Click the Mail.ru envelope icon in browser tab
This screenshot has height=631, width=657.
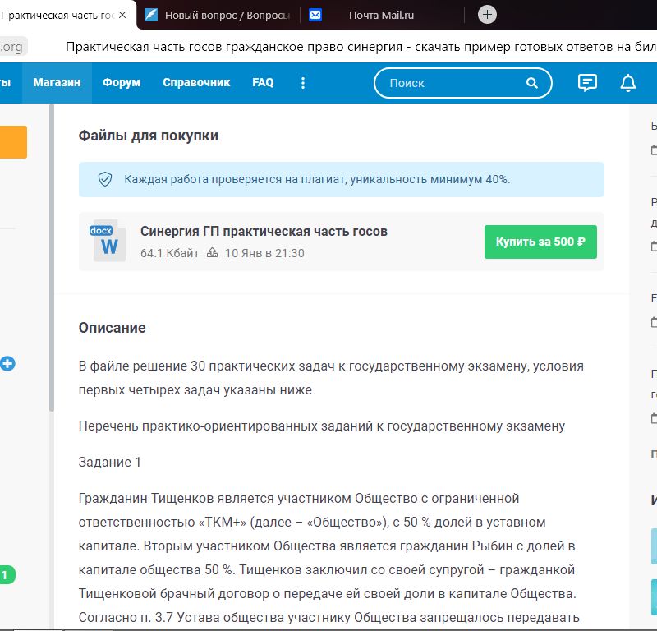click(x=315, y=15)
